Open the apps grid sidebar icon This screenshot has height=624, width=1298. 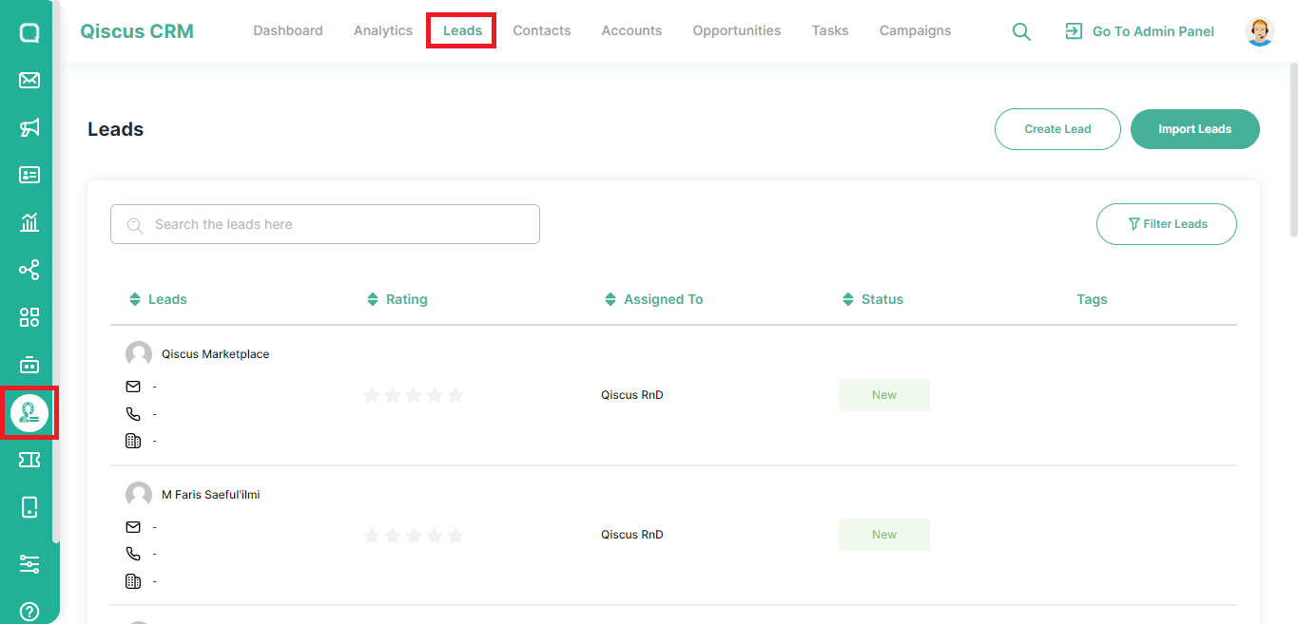[29, 317]
